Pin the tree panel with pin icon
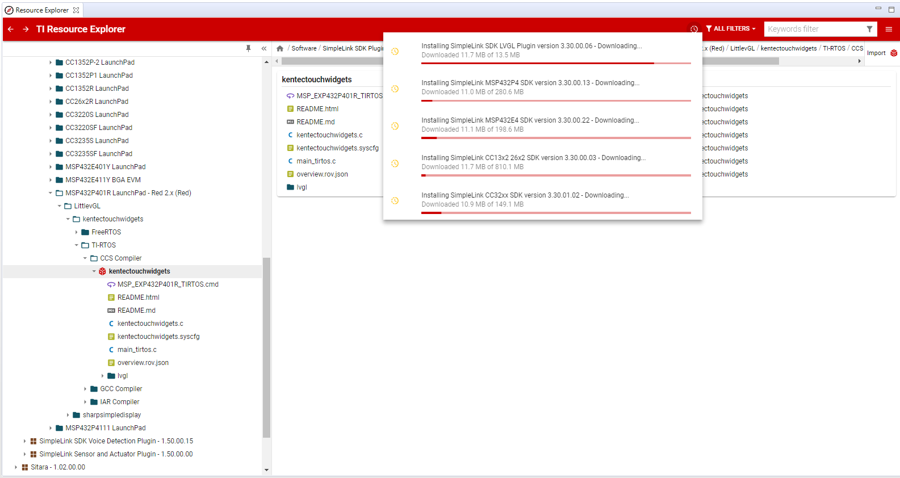This screenshot has width=900, height=478. [x=248, y=48]
